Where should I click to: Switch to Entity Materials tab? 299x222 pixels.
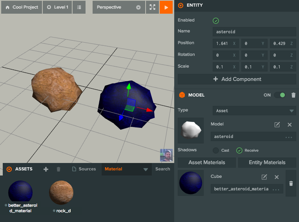tap(267, 162)
